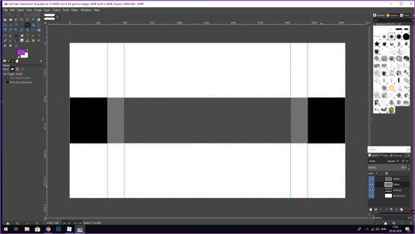
Task: Hide the Mobile layer via eye icon
Action: coord(371,178)
